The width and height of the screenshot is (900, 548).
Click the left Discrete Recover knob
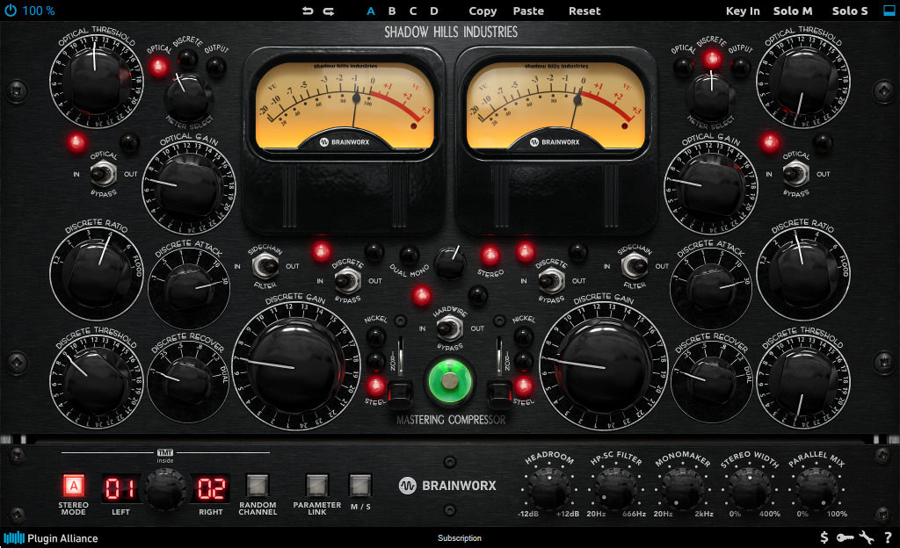[188, 380]
